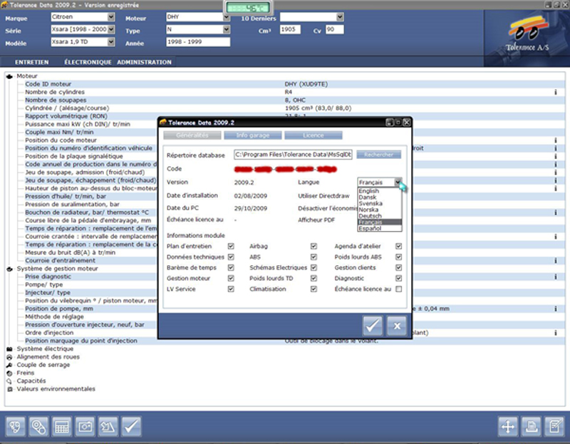Confirm dialog with the large checkmark button

pos(373,326)
